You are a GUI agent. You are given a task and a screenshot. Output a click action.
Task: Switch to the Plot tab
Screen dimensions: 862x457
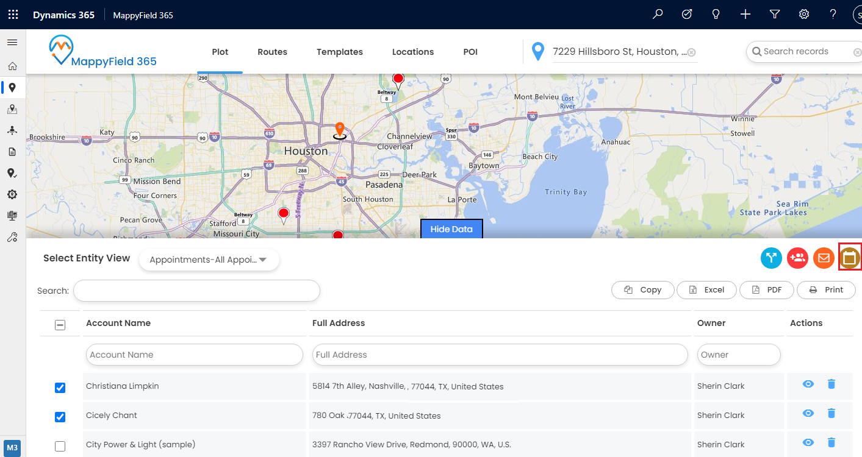click(220, 52)
